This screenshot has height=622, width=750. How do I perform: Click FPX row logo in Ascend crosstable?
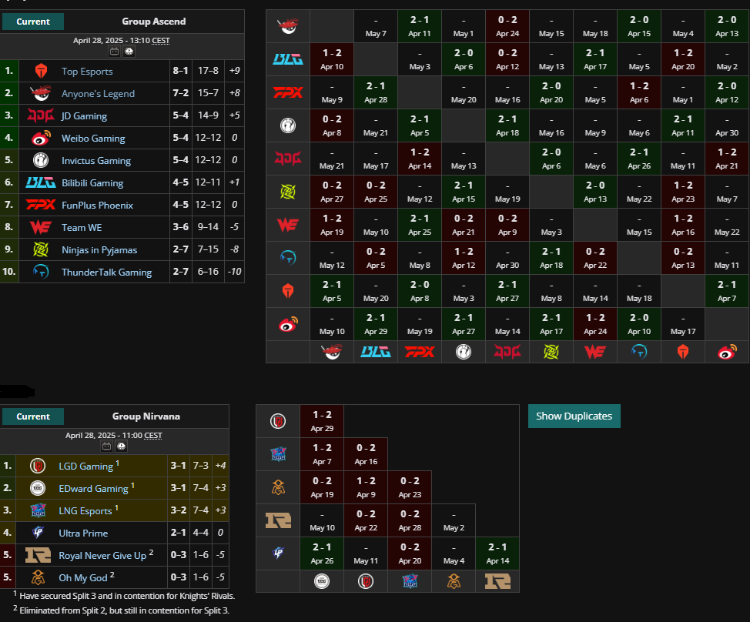coord(288,92)
